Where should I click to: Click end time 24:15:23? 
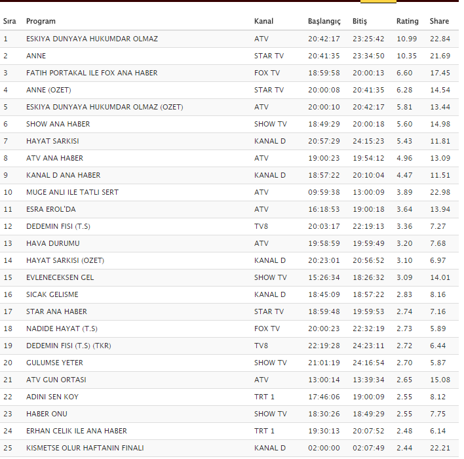tap(368, 141)
